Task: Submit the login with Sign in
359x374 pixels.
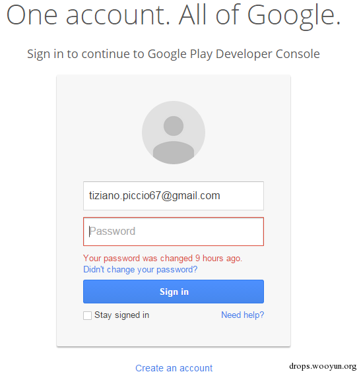Action: [174, 292]
